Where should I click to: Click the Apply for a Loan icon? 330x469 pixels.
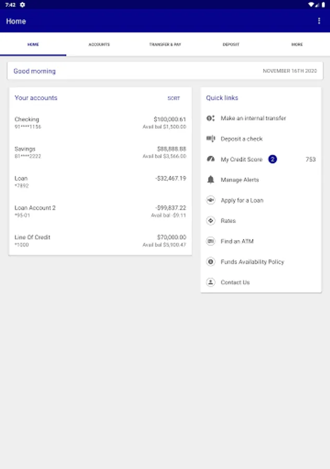211,200
